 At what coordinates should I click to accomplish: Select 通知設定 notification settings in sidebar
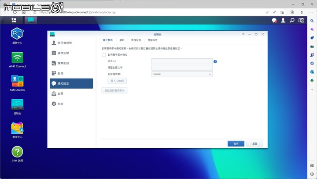point(71,83)
